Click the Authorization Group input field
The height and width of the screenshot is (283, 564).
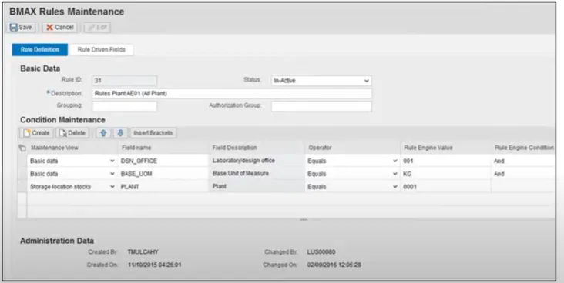coord(321,106)
